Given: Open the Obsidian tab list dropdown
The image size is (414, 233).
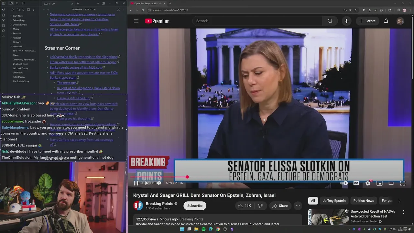Looking at the screenshot, I should 98,3.
